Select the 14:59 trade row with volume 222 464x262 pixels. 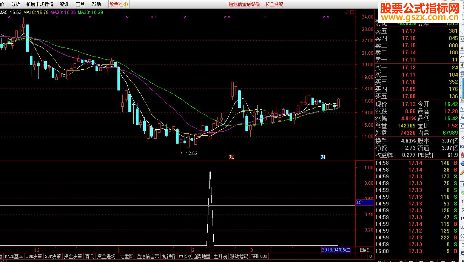[x=416, y=237]
